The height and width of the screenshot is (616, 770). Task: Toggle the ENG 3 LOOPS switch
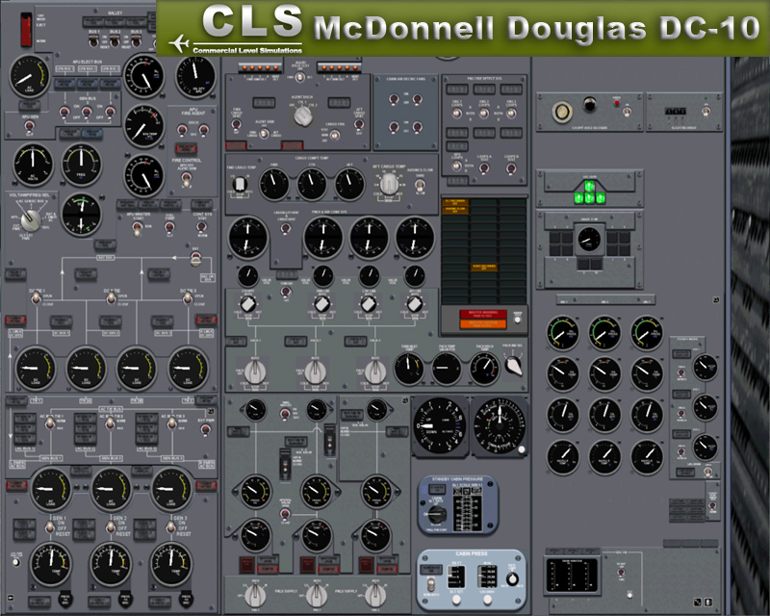pos(511,113)
